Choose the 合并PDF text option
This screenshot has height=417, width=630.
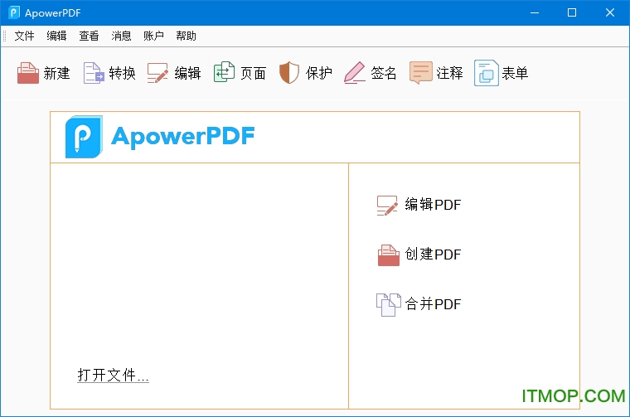click(x=433, y=304)
